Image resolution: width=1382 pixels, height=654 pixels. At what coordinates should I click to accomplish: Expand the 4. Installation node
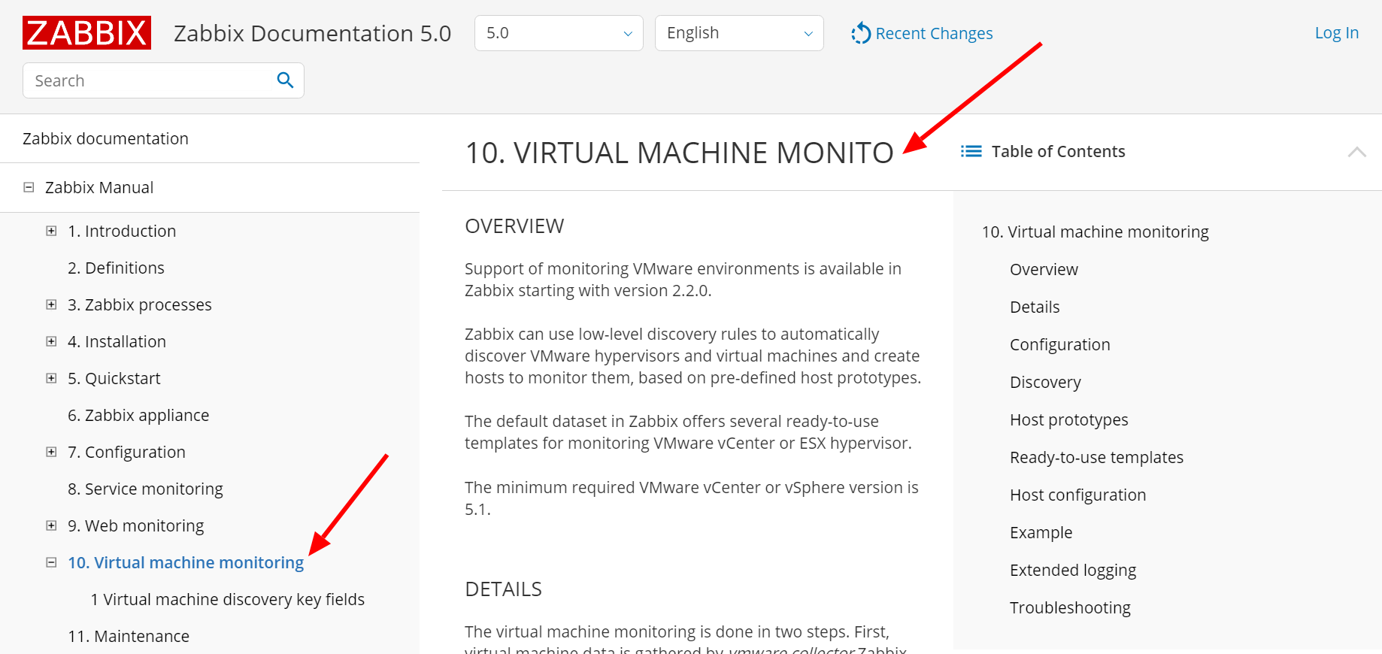click(51, 341)
